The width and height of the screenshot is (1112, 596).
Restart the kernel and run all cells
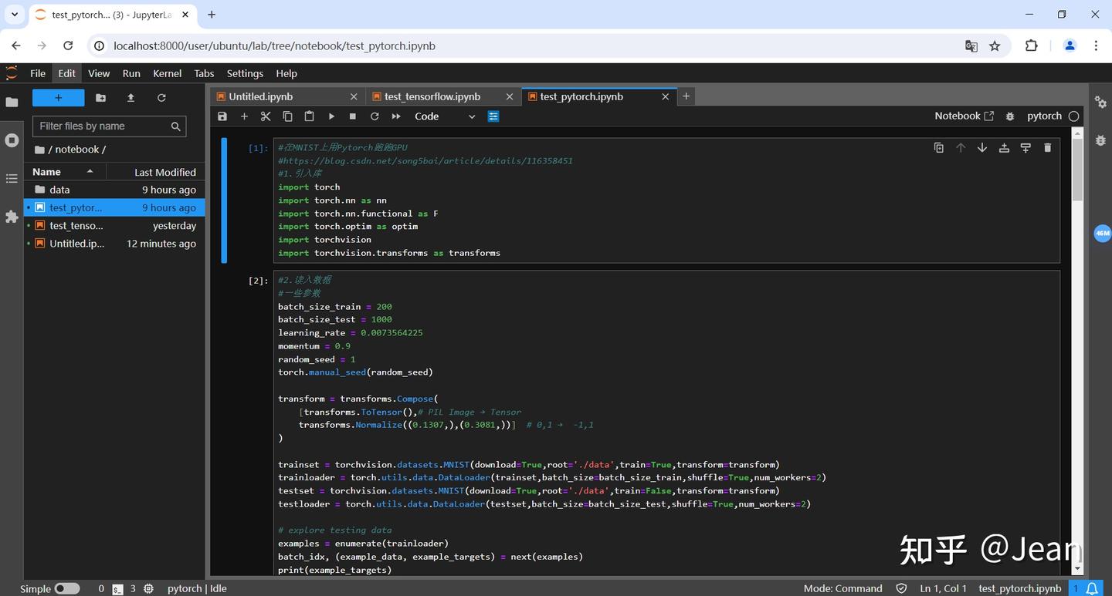point(396,116)
